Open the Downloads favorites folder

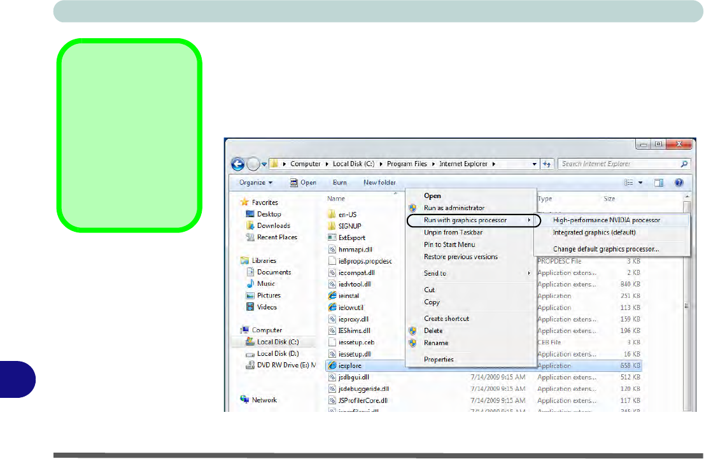coord(273,225)
